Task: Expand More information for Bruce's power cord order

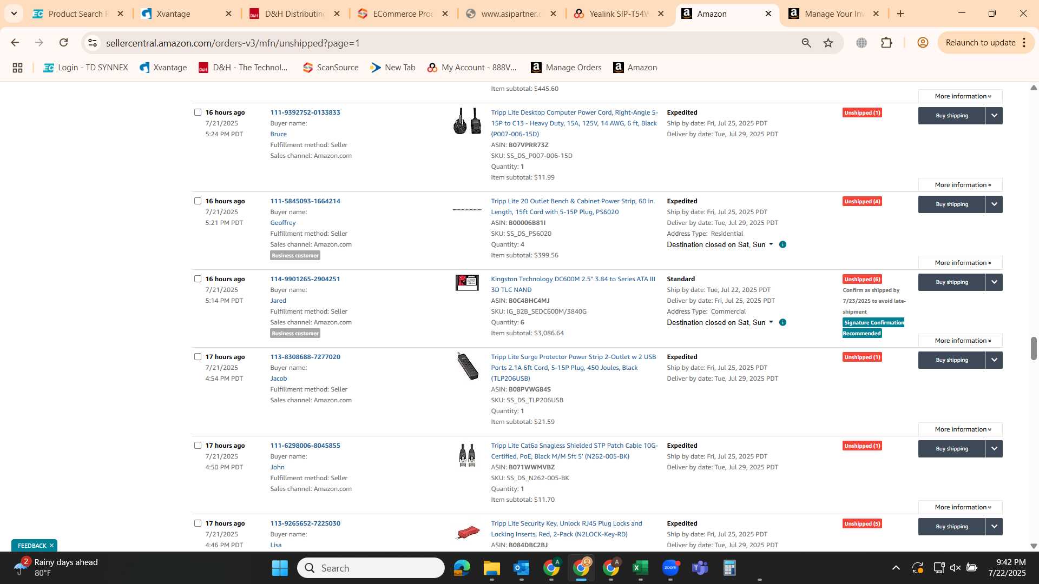Action: coord(961,185)
